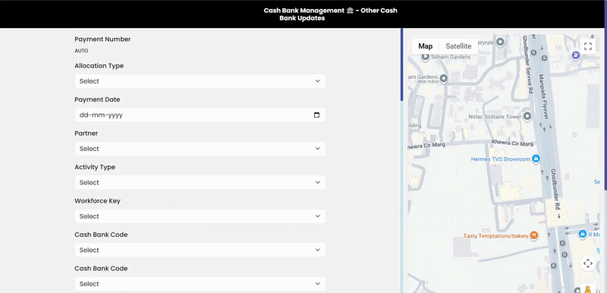
Task: Click the Hermes TVS Showroom map marker
Action: coord(536,159)
